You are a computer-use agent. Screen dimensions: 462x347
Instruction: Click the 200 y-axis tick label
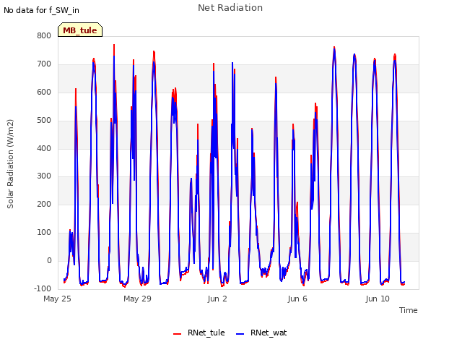point(44,204)
